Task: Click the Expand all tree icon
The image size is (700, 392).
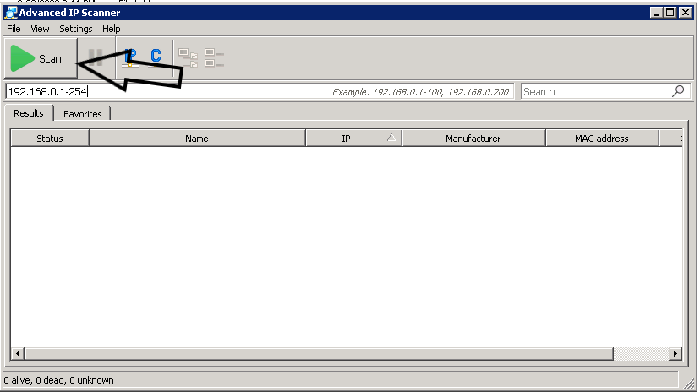Action: click(x=188, y=58)
